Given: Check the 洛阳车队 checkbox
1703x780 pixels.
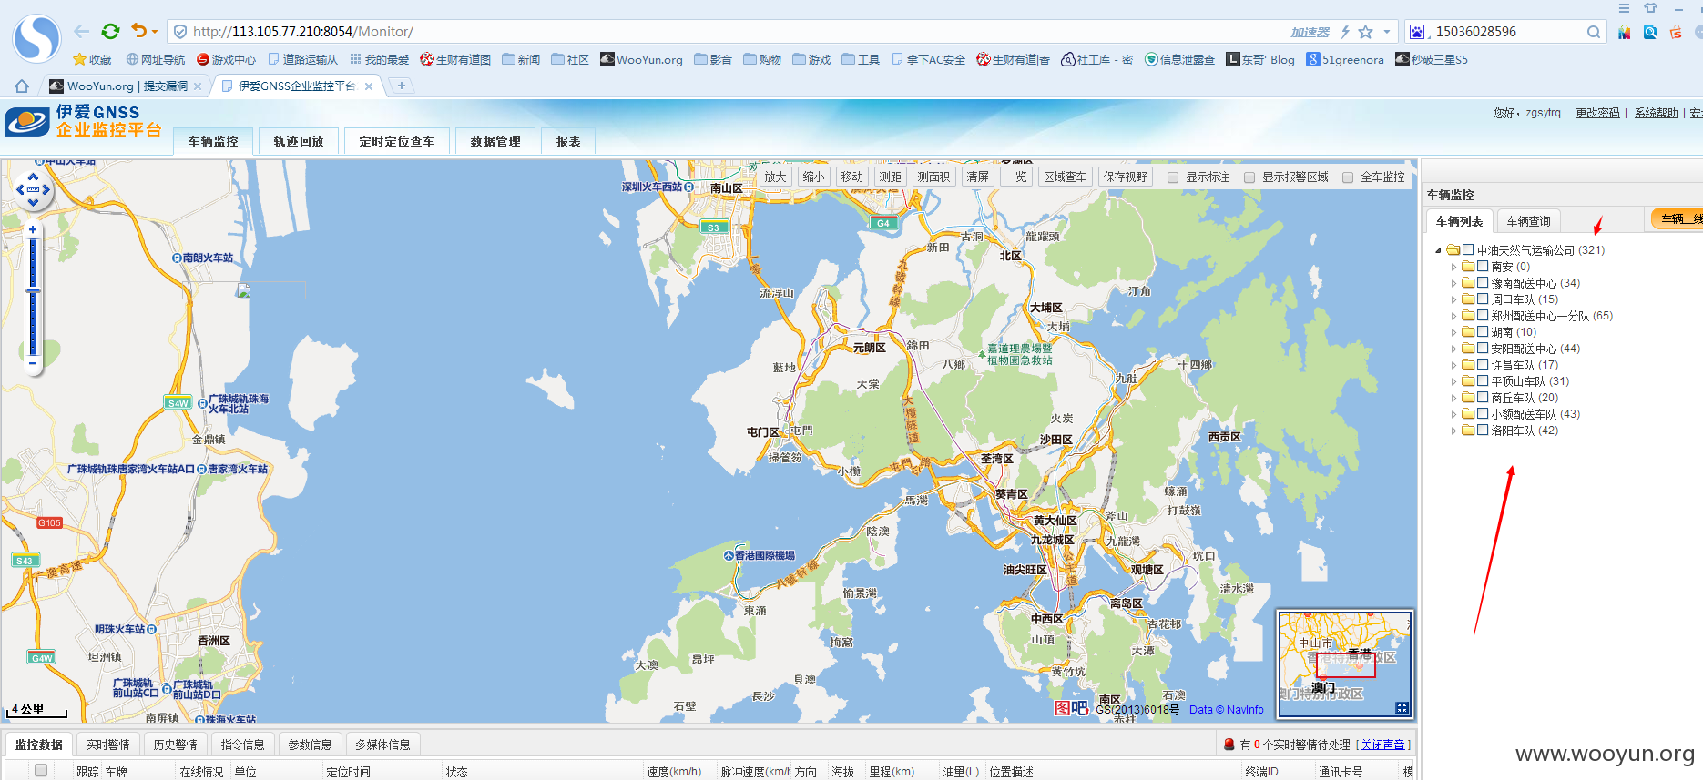Looking at the screenshot, I should point(1483,431).
